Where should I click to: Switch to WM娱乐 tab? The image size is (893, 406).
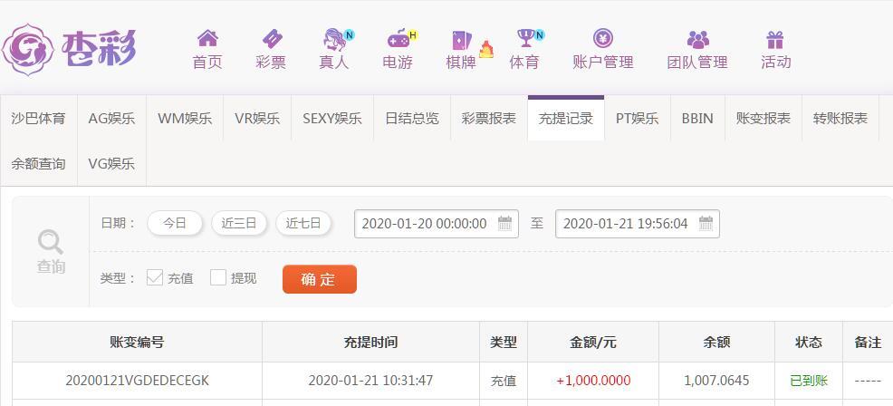pos(185,119)
